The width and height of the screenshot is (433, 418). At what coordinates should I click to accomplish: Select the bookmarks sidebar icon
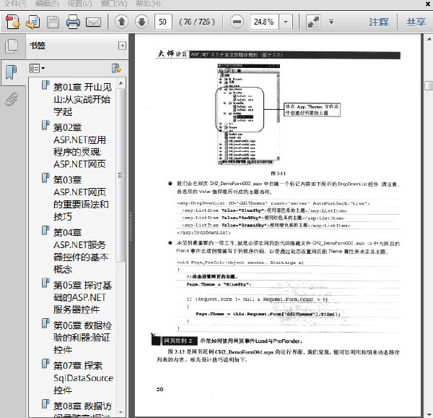tap(11, 72)
